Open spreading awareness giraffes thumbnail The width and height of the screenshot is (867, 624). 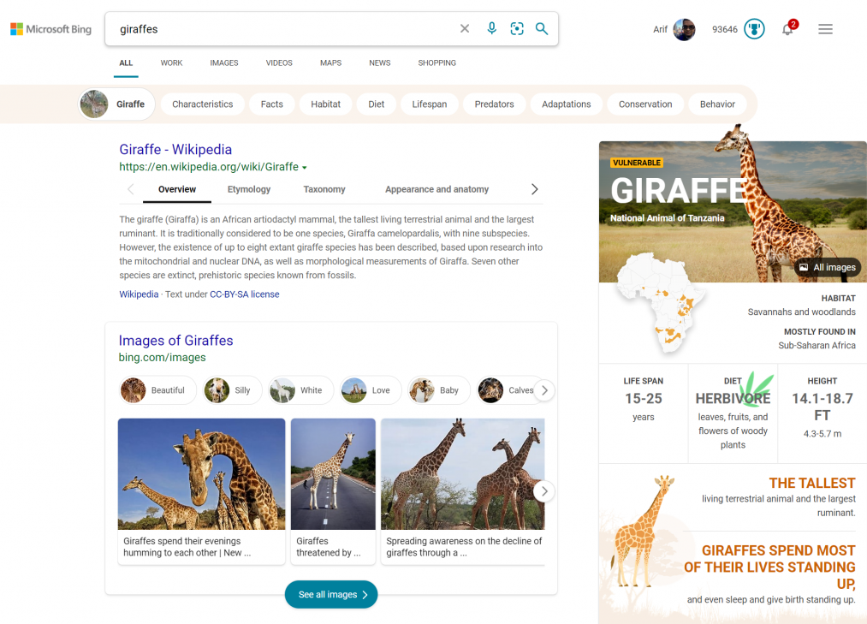(x=463, y=474)
